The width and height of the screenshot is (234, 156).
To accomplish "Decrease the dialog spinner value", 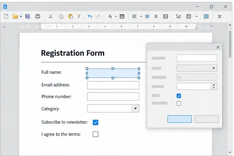I will pyautogui.click(x=214, y=88).
